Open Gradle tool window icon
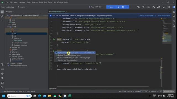The image size is (177, 99). pyautogui.click(x=174, y=16)
